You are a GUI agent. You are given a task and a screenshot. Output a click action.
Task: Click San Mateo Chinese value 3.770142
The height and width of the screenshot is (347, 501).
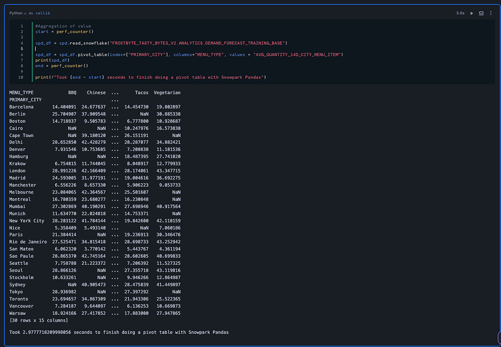[x=94, y=249]
